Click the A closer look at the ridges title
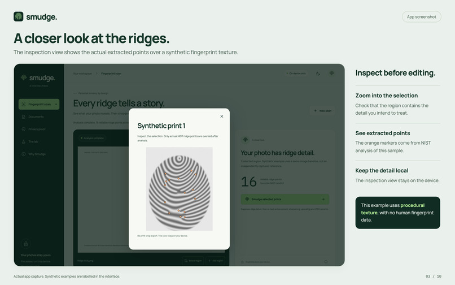 91,38
